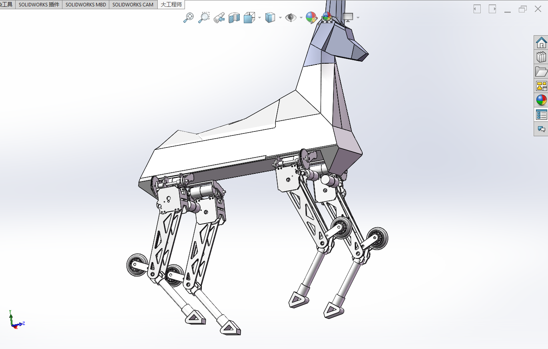Click the Zoom to Fit icon
Viewport: 548px width, 349px height.
[x=189, y=17]
